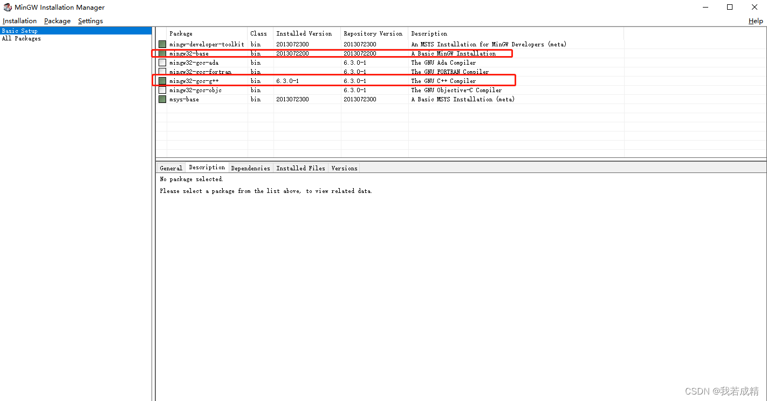Select All Packages in the left pane
The width and height of the screenshot is (767, 401).
pyautogui.click(x=22, y=38)
